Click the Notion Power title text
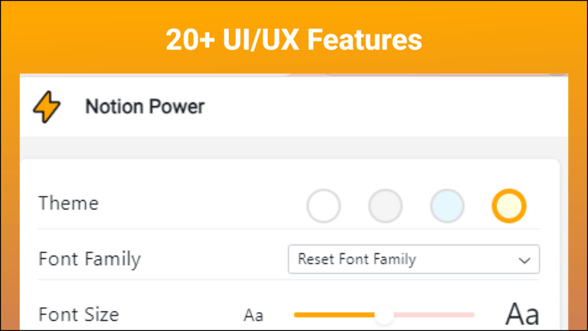Viewport: 588px width, 331px height. pyautogui.click(x=145, y=107)
